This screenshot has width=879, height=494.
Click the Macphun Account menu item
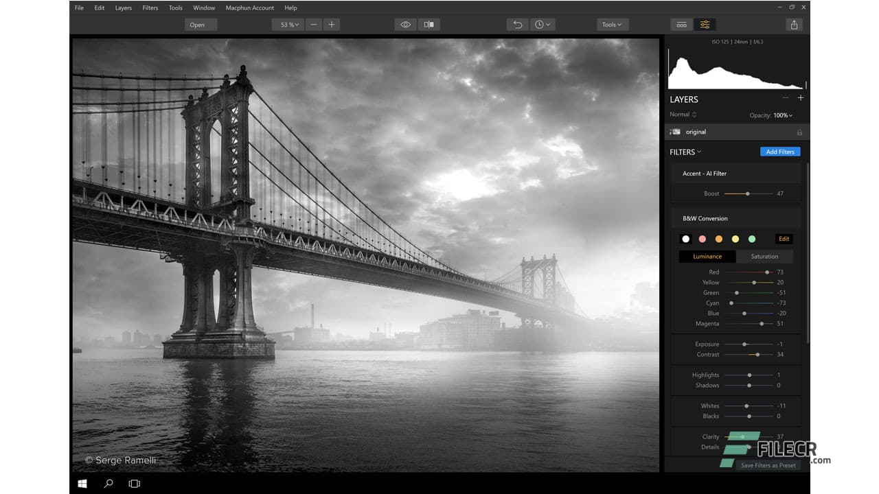(x=249, y=8)
